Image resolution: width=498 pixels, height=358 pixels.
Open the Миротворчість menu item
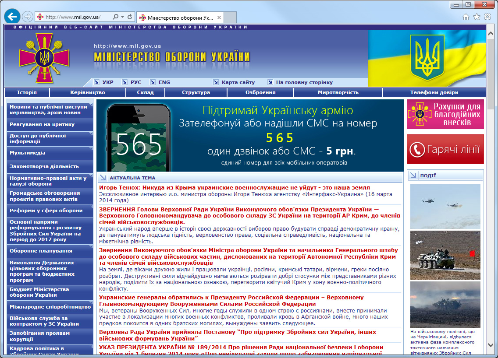point(338,92)
